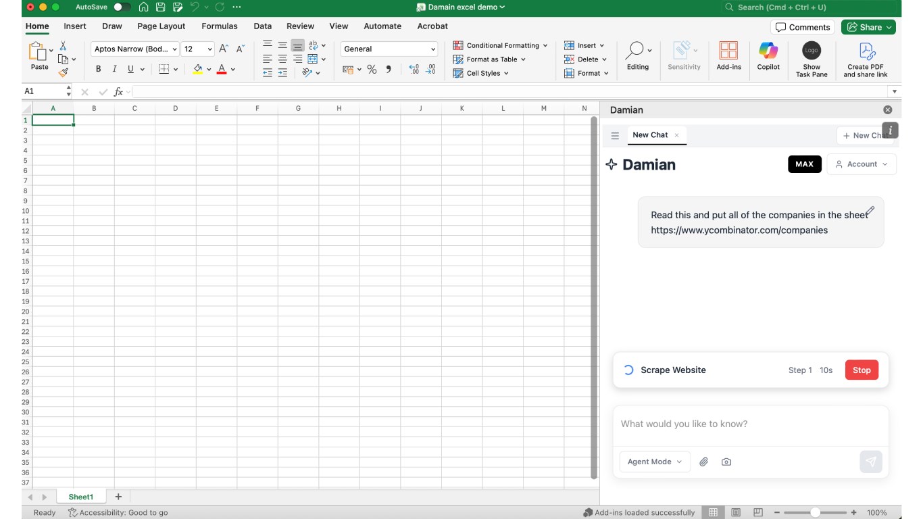Click the send message arrow button
The height and width of the screenshot is (519, 923).
[871, 462]
